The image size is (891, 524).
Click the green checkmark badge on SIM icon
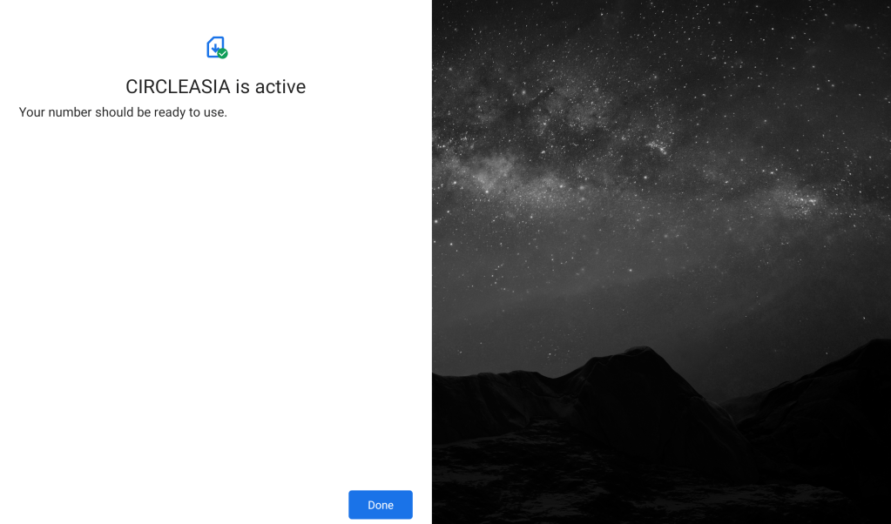pos(223,53)
